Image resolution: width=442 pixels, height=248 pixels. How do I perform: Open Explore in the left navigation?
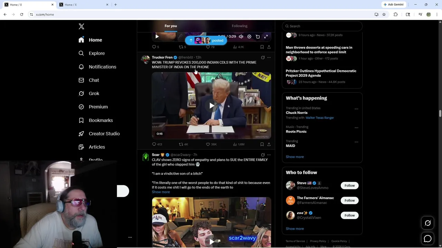click(x=92, y=53)
